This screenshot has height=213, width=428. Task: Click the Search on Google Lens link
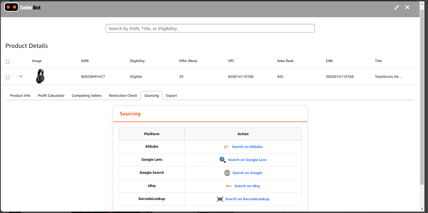pos(247,160)
